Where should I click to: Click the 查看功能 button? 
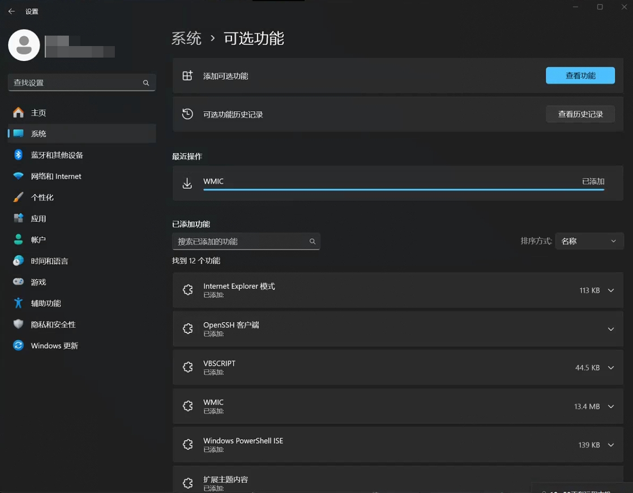[580, 75]
